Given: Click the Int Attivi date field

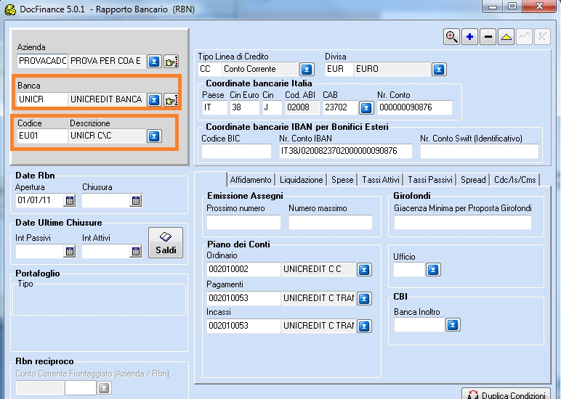Looking at the screenshot, I should 105,251.
